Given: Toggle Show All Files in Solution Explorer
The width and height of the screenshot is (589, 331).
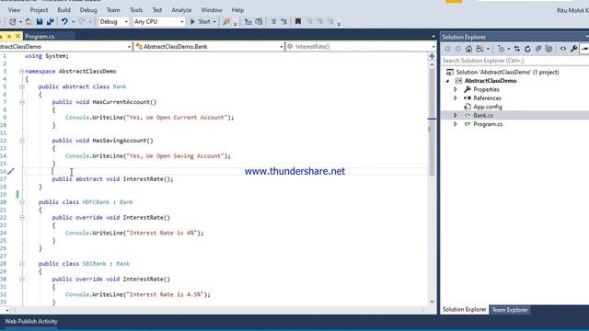Looking at the screenshot, I should (x=549, y=49).
